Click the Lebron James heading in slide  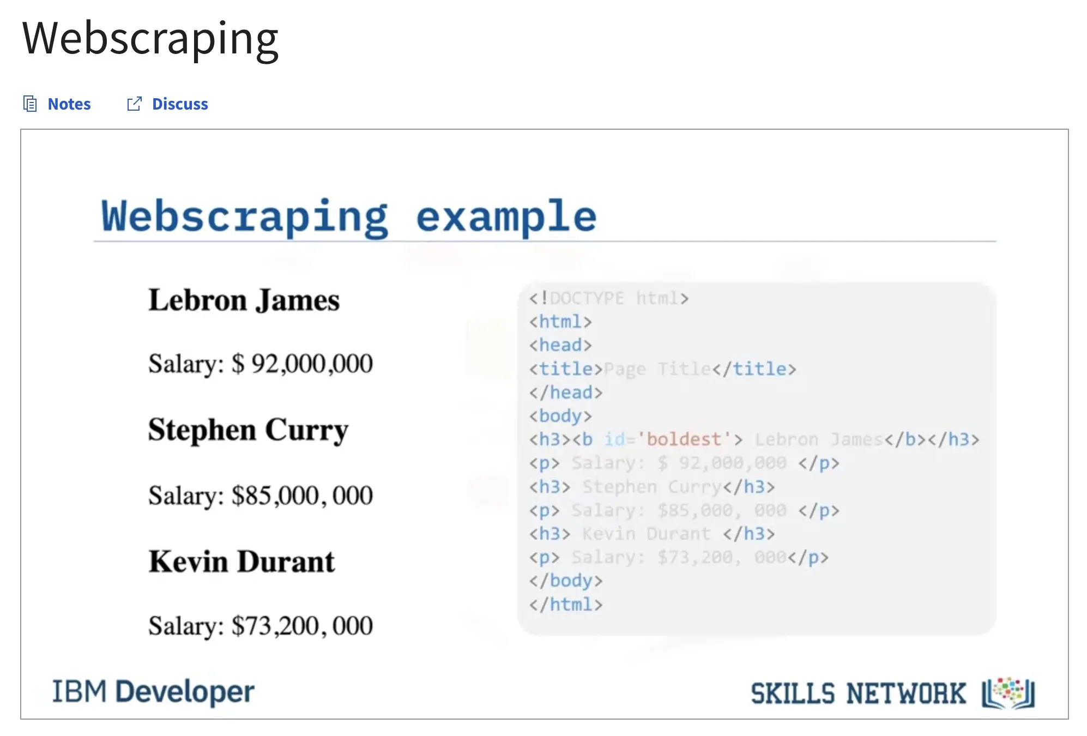point(244,300)
